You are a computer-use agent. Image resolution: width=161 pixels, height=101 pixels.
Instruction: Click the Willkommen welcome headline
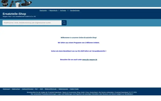pos(79,38)
